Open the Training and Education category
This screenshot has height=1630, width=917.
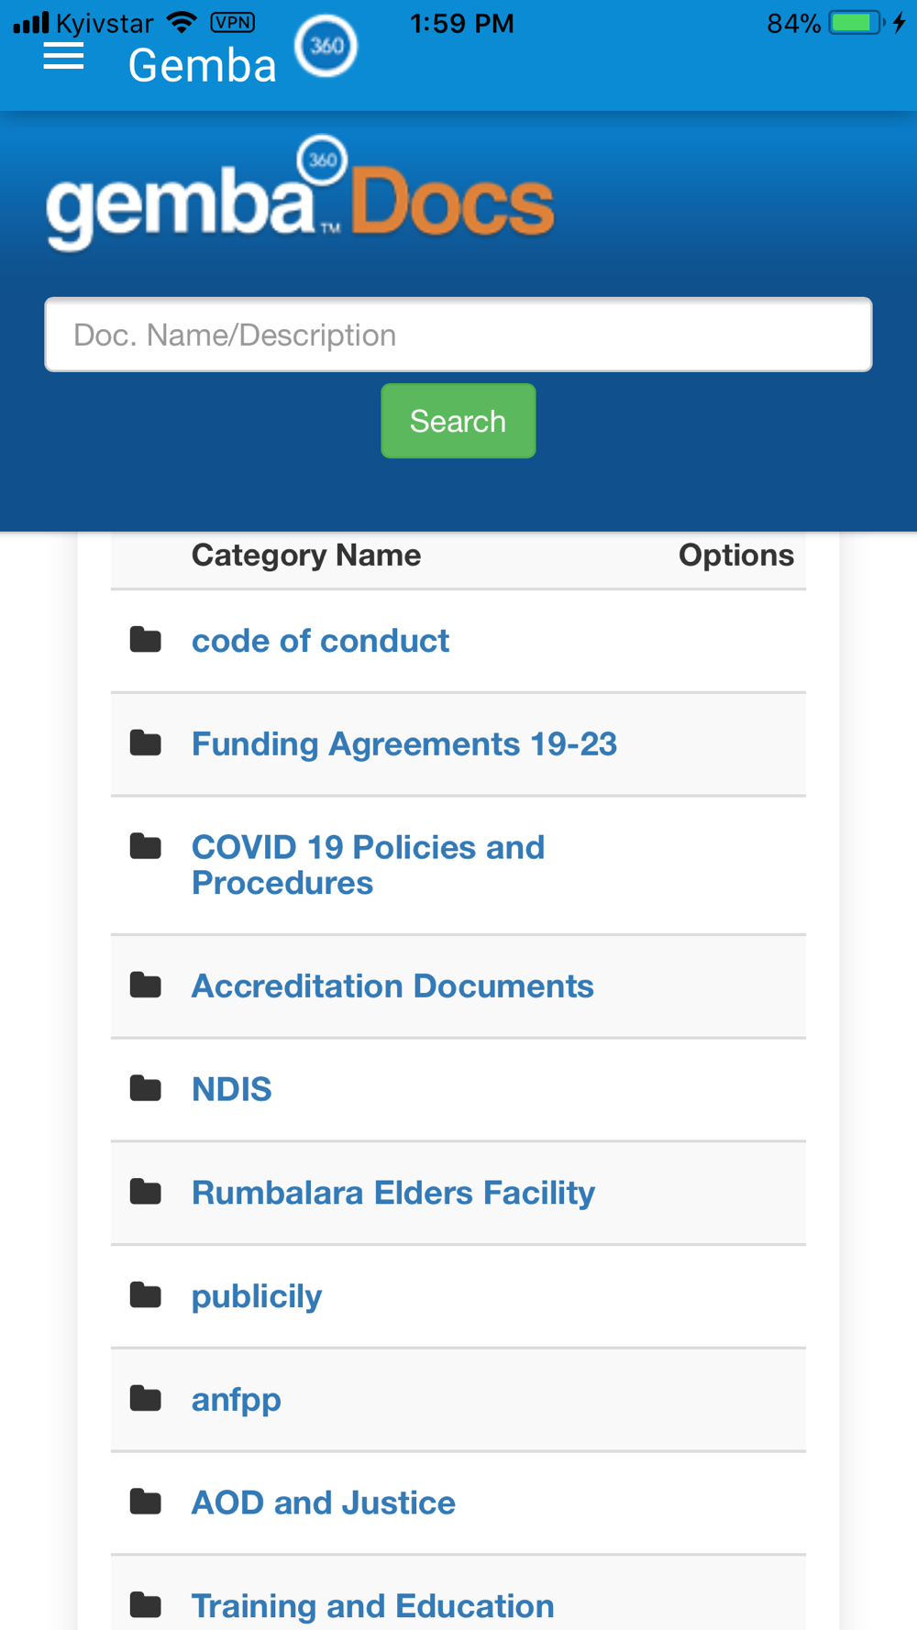373,1606
